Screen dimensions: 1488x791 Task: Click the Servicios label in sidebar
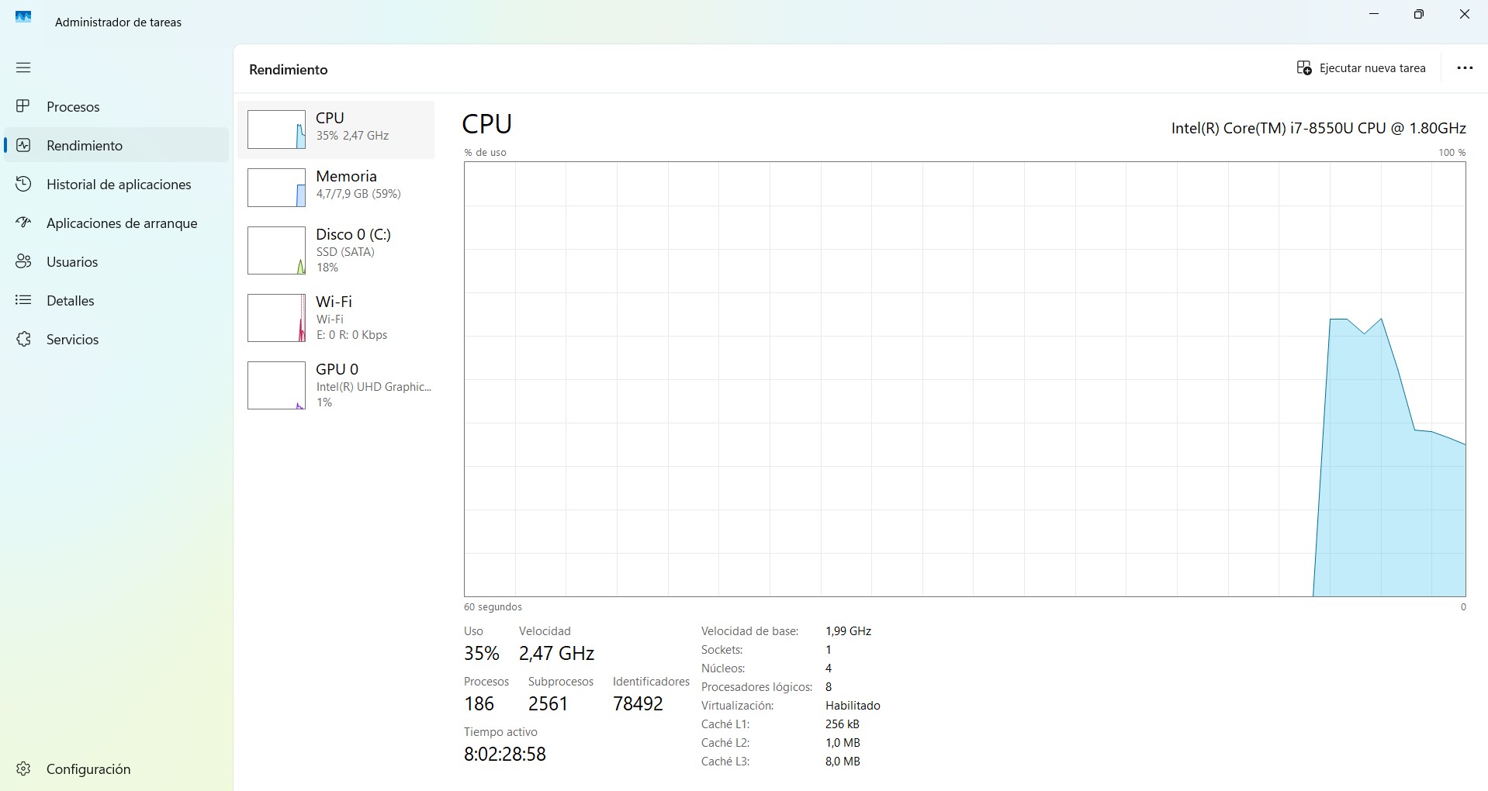point(72,339)
